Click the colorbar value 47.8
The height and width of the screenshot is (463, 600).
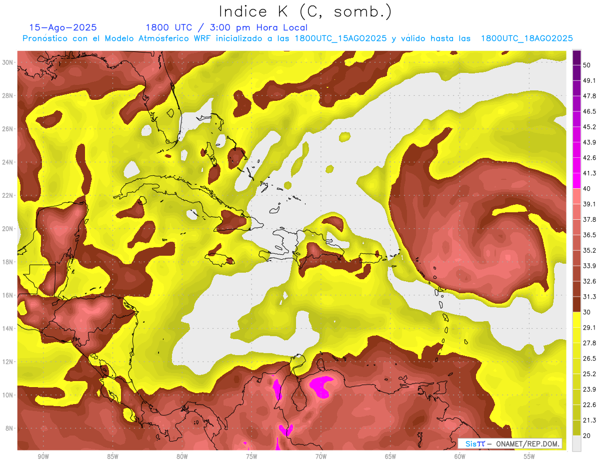point(589,96)
